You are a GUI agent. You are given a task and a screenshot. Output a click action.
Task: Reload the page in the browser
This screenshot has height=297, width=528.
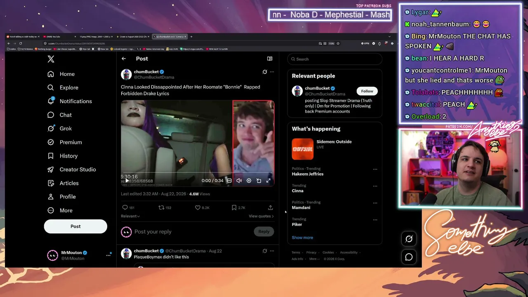tap(21, 43)
